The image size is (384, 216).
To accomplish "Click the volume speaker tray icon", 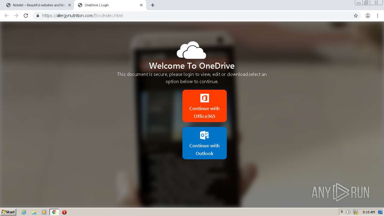I will [348, 212].
